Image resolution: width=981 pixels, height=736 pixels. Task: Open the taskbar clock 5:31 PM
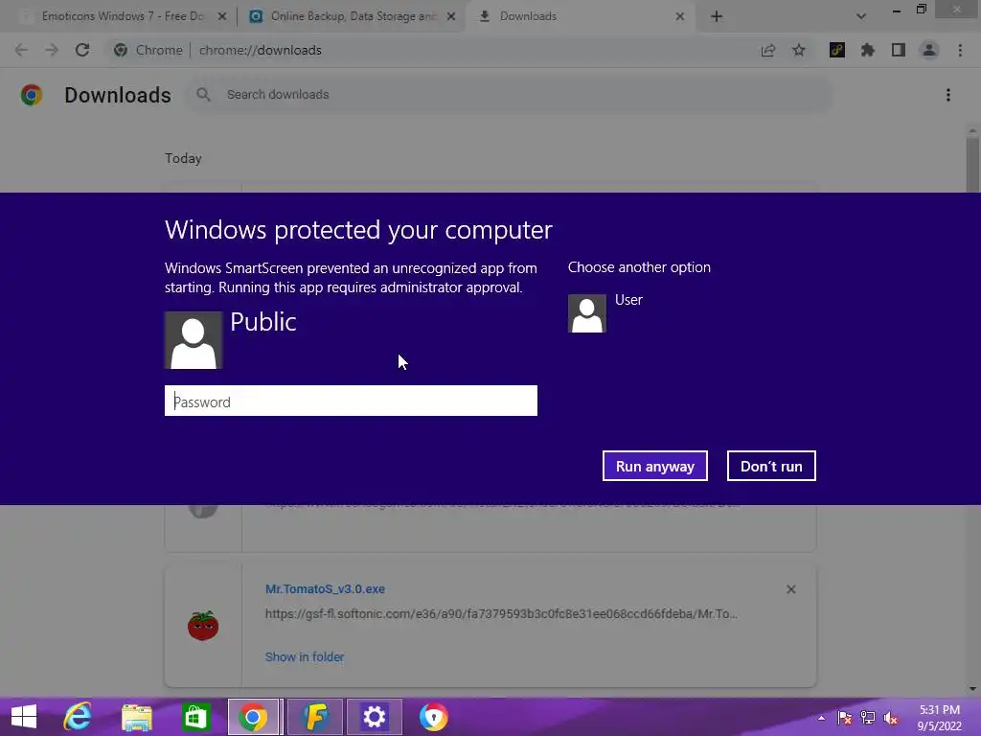point(940,718)
